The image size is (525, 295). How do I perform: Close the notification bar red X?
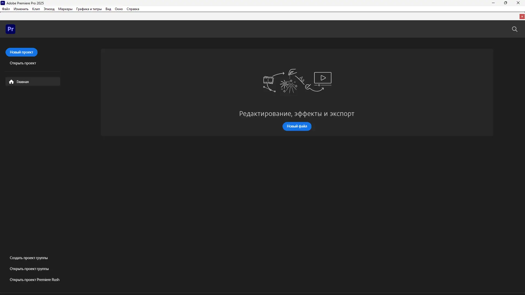[522, 17]
